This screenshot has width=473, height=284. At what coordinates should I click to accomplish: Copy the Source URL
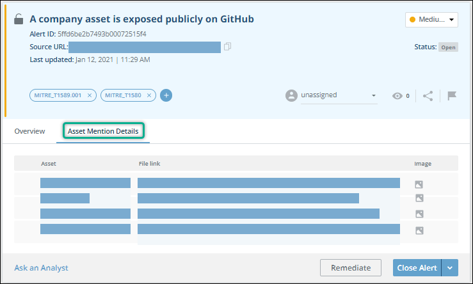point(227,47)
